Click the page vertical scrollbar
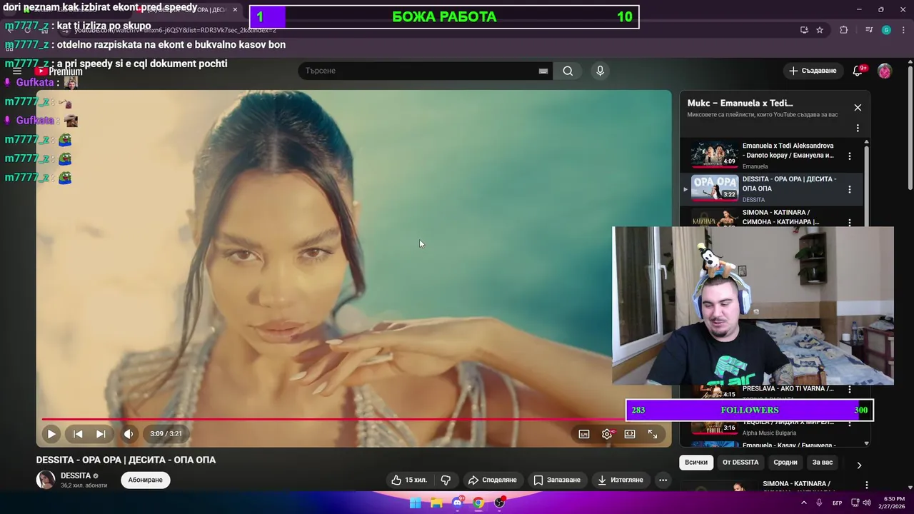Screen dimensions: 914x514 click(x=910, y=128)
